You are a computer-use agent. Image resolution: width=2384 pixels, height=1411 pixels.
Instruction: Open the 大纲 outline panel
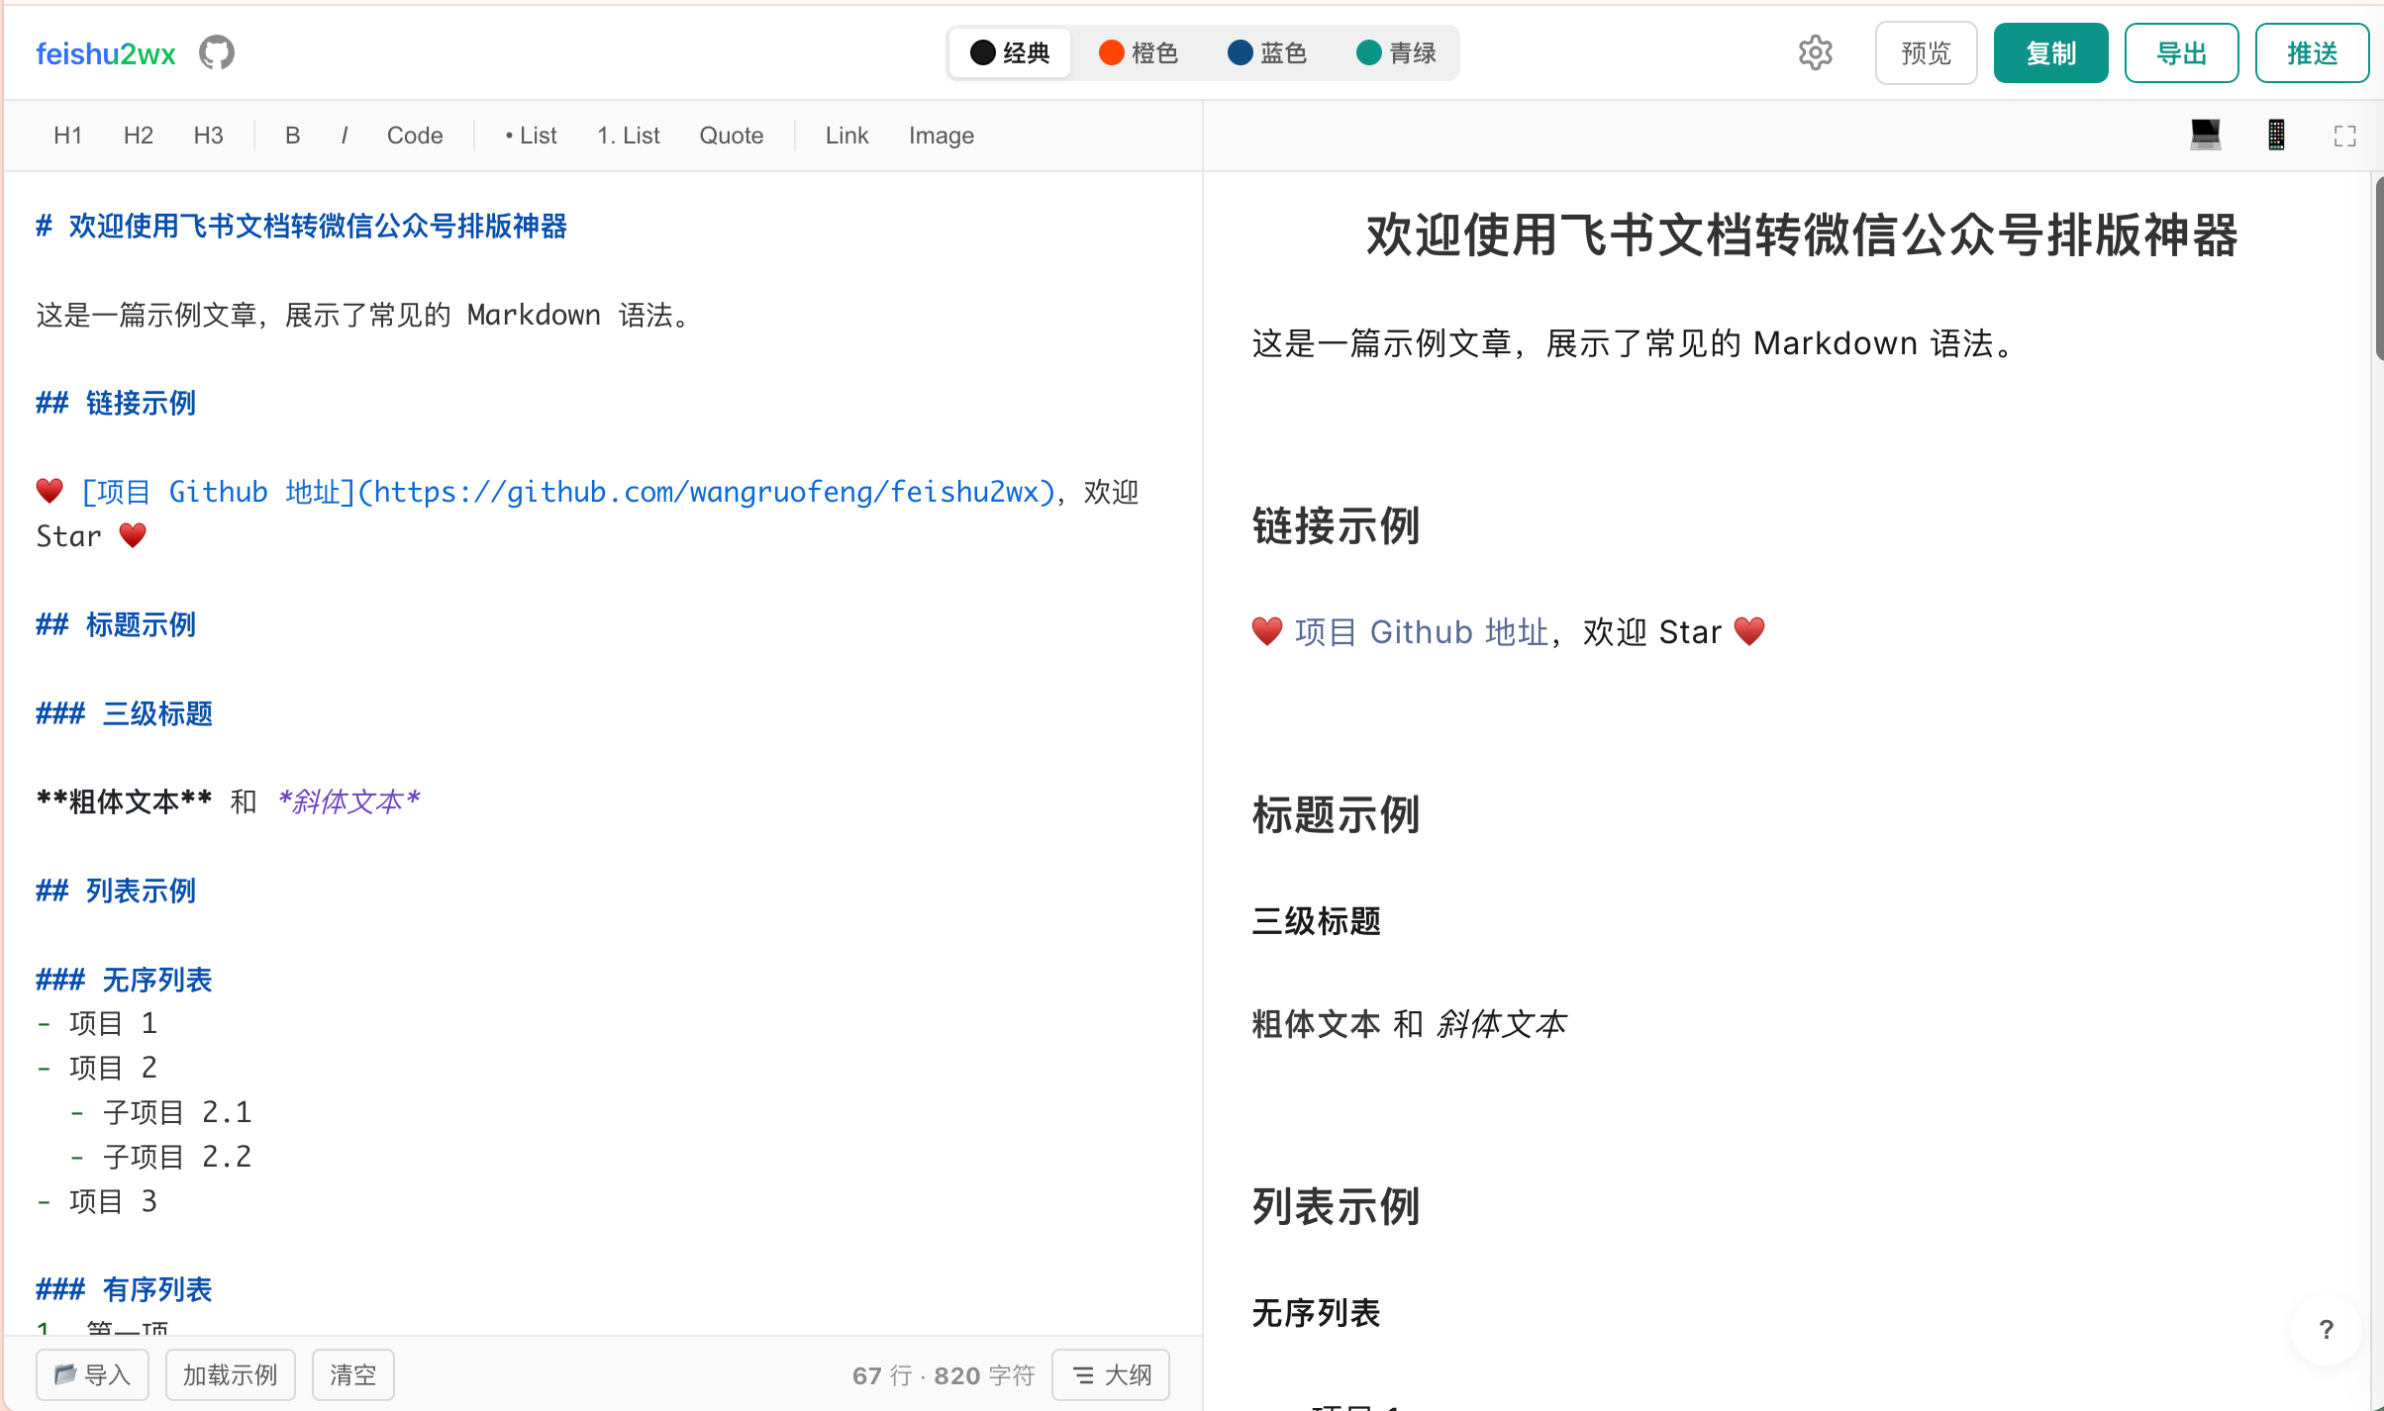pos(1111,1374)
